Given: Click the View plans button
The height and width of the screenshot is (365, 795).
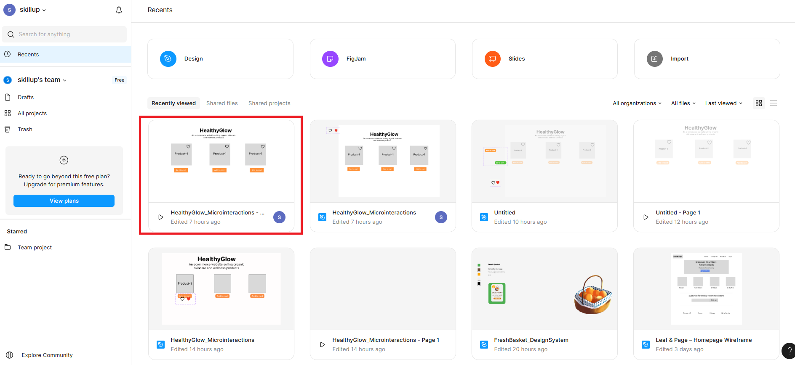Looking at the screenshot, I should pyautogui.click(x=64, y=201).
